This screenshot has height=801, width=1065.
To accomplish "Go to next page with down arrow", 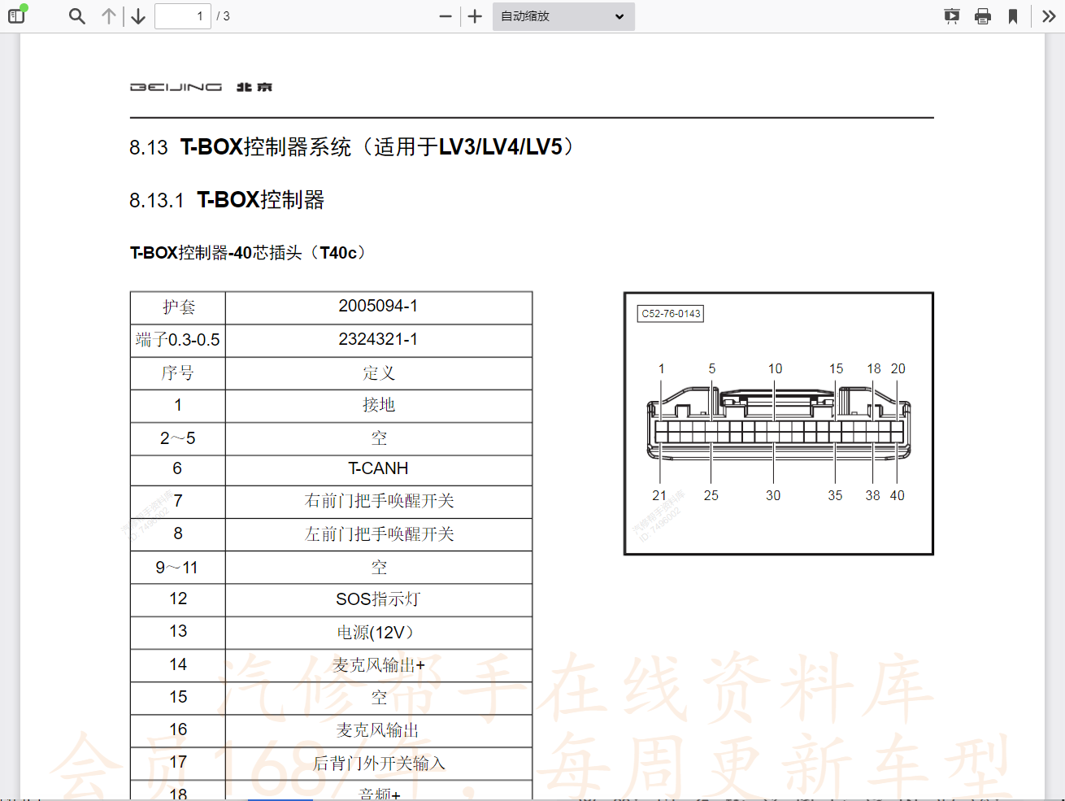I will pos(137,15).
